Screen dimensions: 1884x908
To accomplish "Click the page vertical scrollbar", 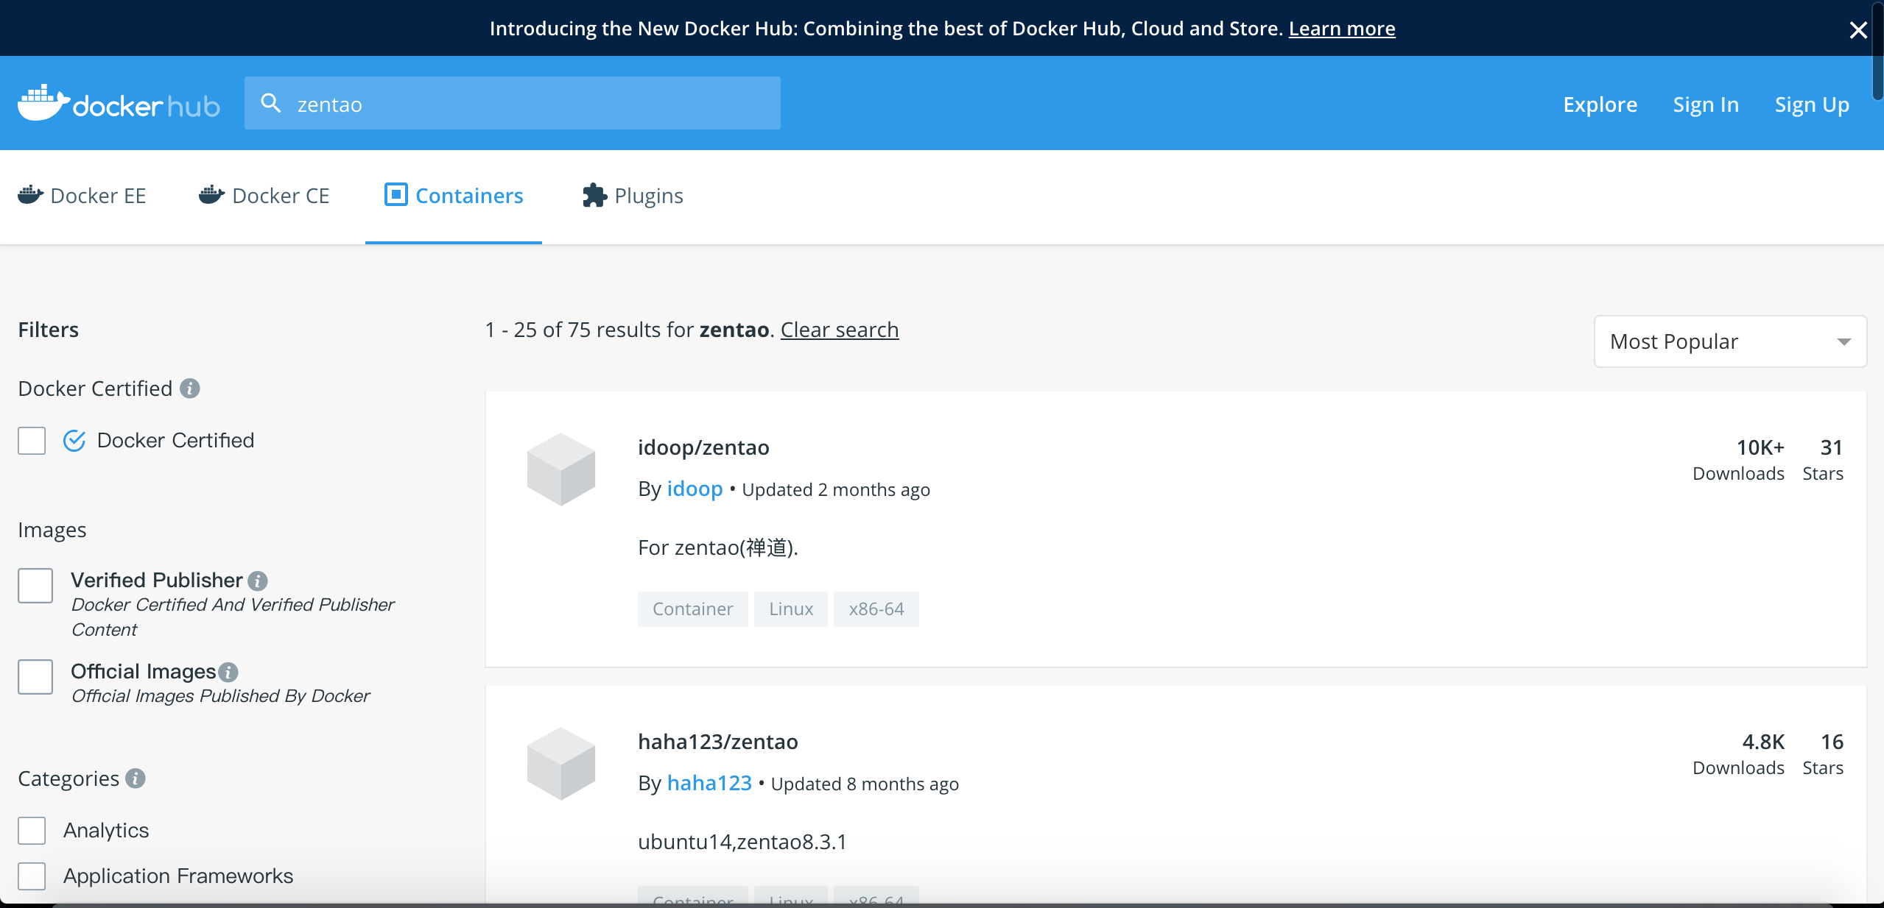I will click(1877, 52).
